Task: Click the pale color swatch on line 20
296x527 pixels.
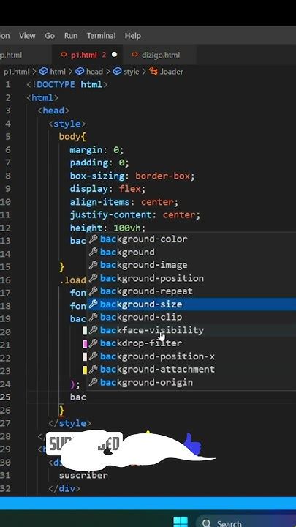Action: 85,331
